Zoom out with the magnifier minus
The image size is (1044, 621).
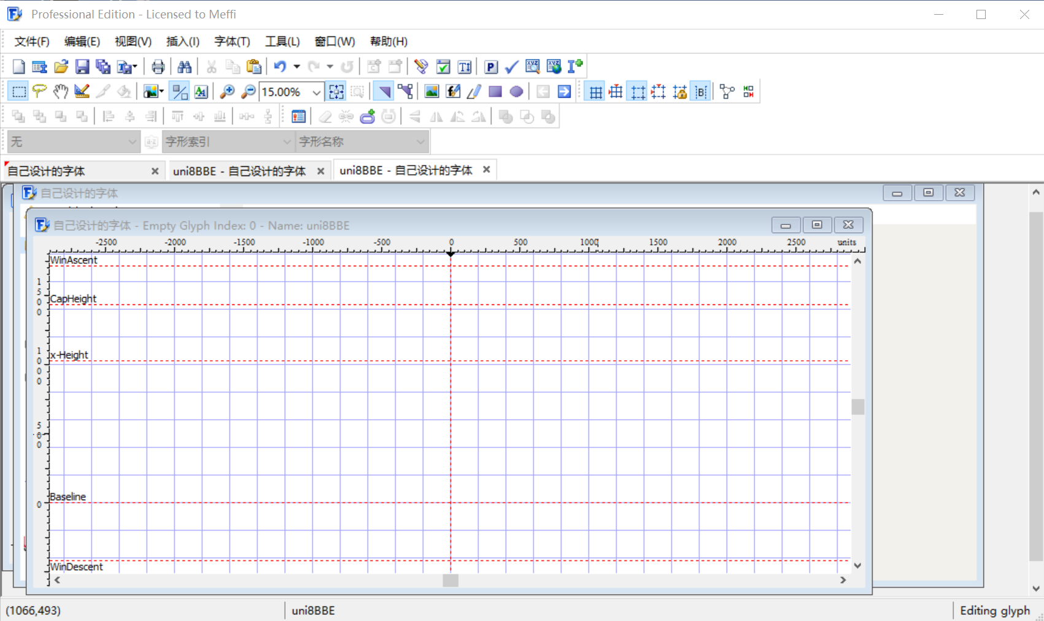[x=248, y=91]
